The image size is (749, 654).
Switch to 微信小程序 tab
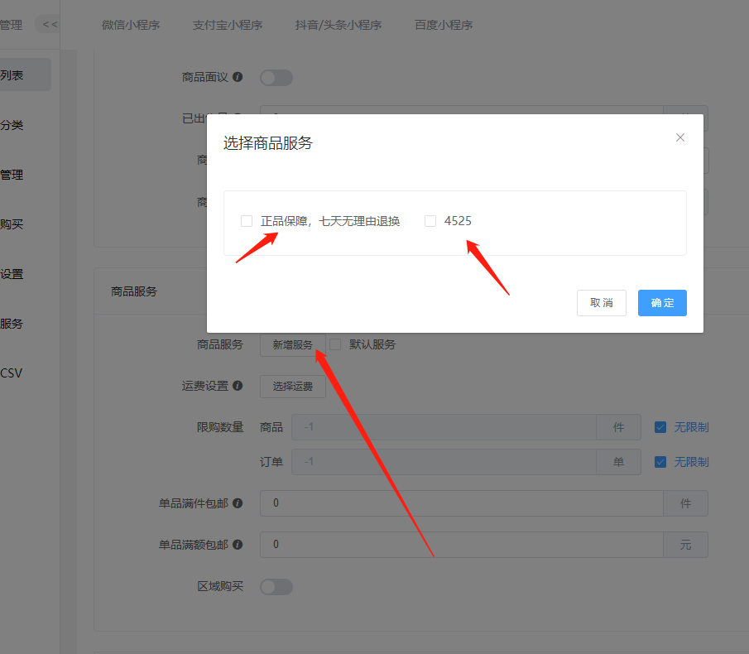coord(131,25)
